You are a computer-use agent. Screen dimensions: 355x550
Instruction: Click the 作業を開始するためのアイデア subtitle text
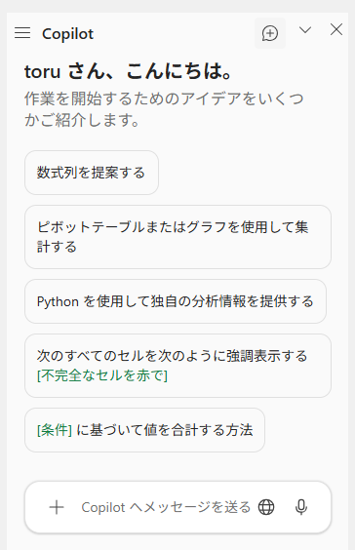pos(164,109)
